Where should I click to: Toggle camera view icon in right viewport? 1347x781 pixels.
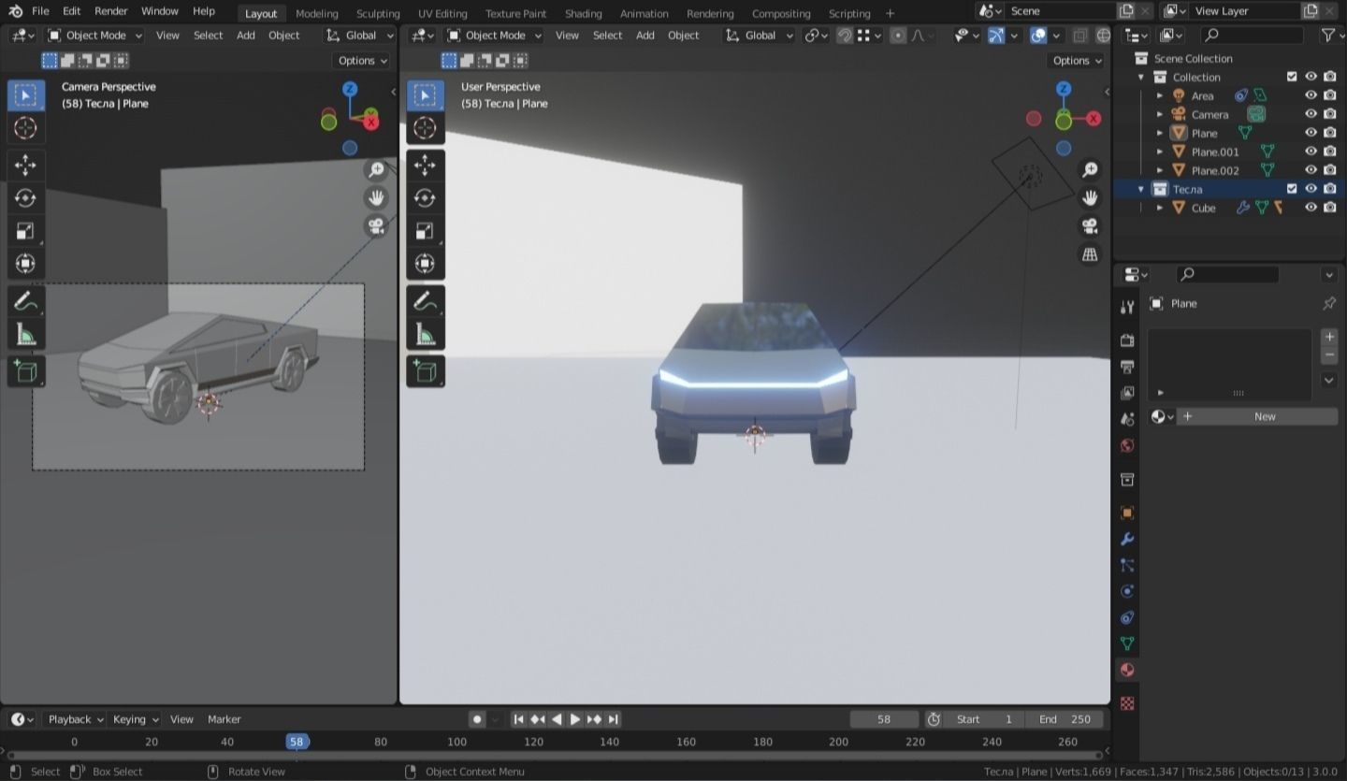(x=1090, y=225)
